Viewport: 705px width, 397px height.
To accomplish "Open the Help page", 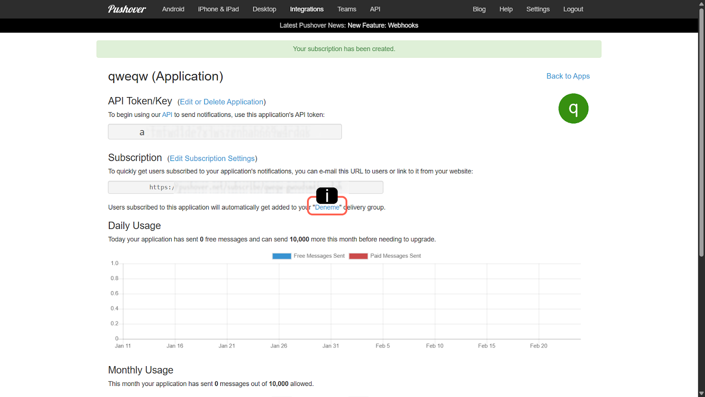I will pyautogui.click(x=506, y=9).
